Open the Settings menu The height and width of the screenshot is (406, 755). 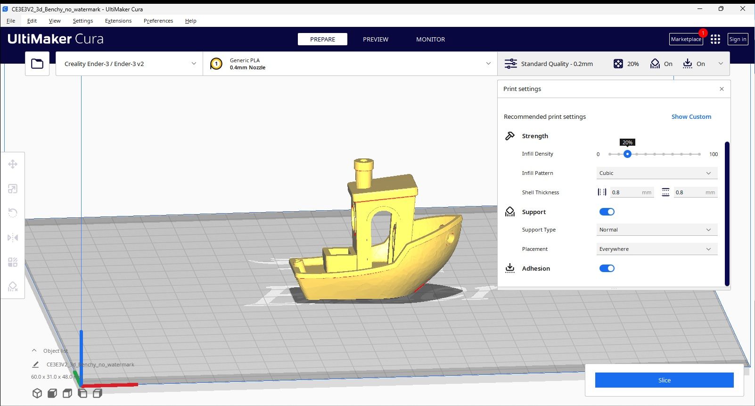coord(83,21)
